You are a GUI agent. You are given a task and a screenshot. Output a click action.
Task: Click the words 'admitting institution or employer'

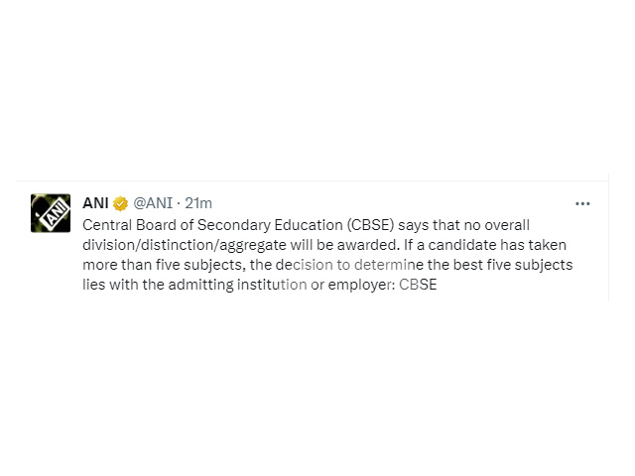[280, 285]
